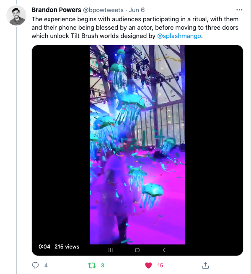Open the @splashmango mention link

179,36
